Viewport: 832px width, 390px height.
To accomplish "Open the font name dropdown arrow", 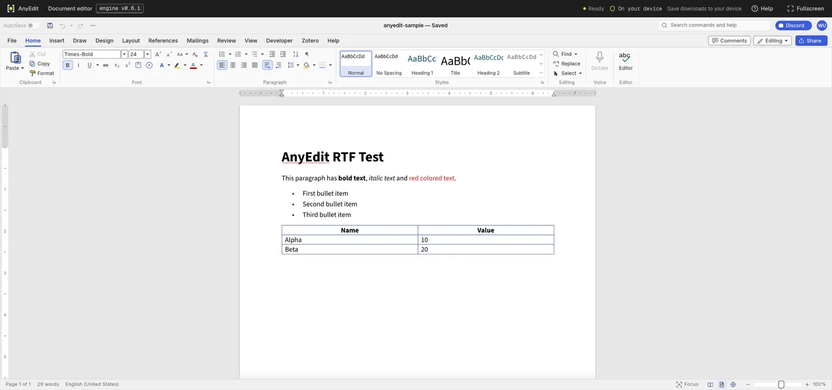I will [x=124, y=54].
